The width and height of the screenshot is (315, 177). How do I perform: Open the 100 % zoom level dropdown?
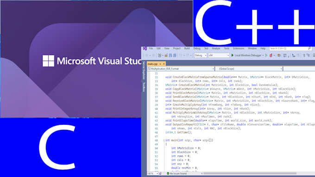click(153, 173)
